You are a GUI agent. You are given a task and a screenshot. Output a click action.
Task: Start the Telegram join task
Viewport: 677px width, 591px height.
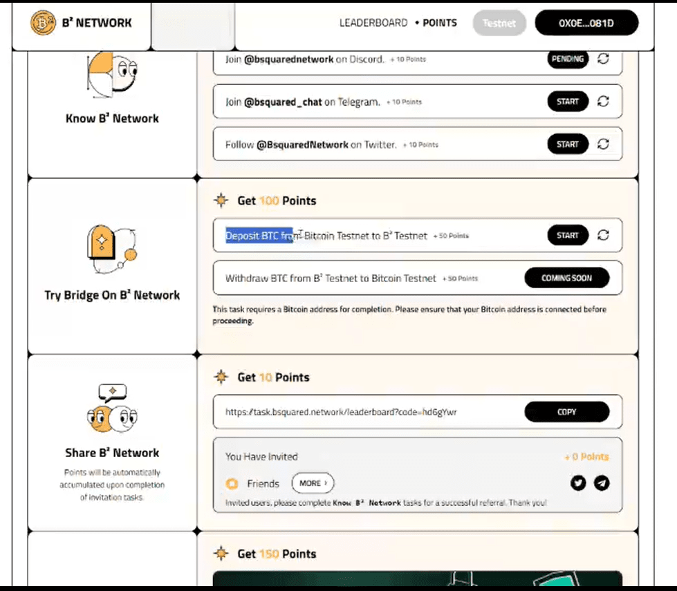pos(568,102)
